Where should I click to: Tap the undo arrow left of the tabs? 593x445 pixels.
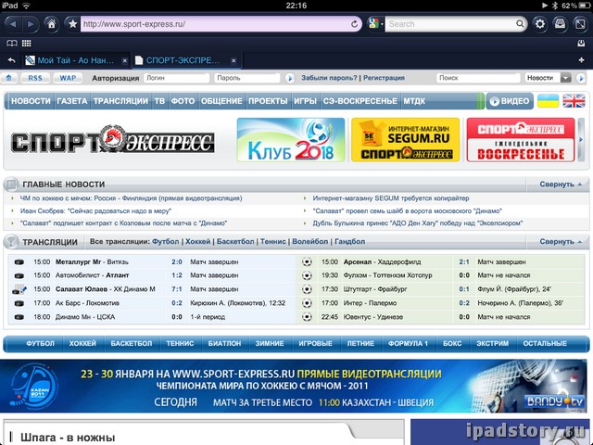11,60
